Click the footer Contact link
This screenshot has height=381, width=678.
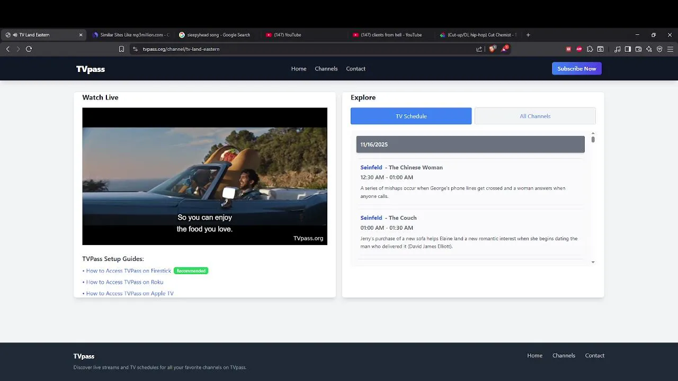[595, 356]
